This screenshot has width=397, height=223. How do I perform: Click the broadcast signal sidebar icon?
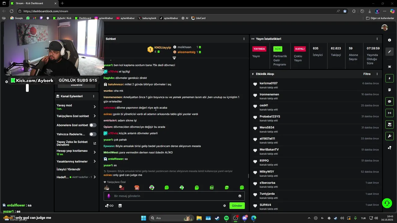tap(390, 113)
